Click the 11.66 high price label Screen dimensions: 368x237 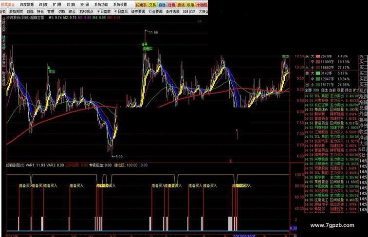coord(153,33)
